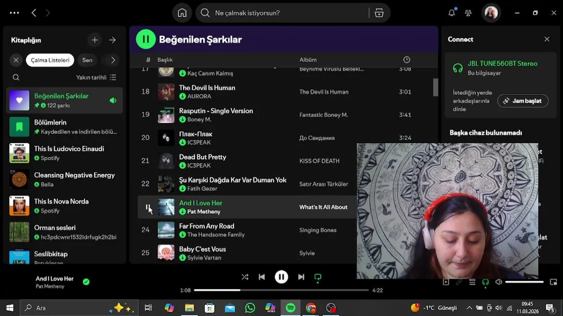Open the Yakın tarihli sort dropdown
Image resolution: width=563 pixels, height=316 pixels.
pos(96,77)
